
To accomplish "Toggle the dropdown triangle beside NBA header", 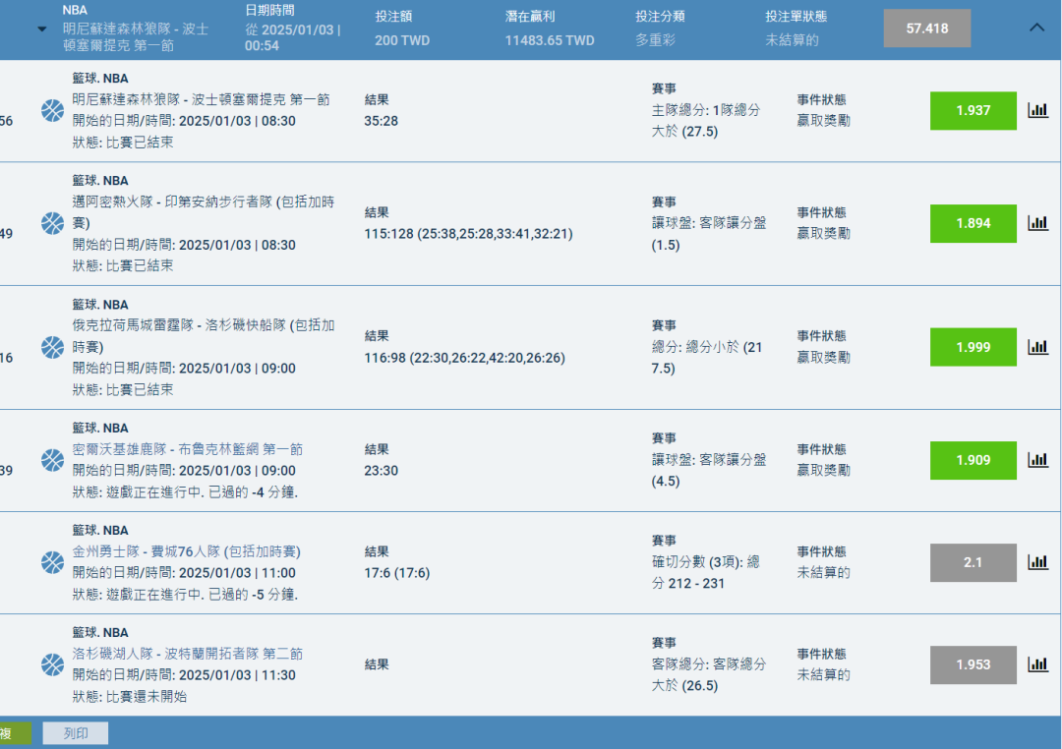I will [x=42, y=29].
